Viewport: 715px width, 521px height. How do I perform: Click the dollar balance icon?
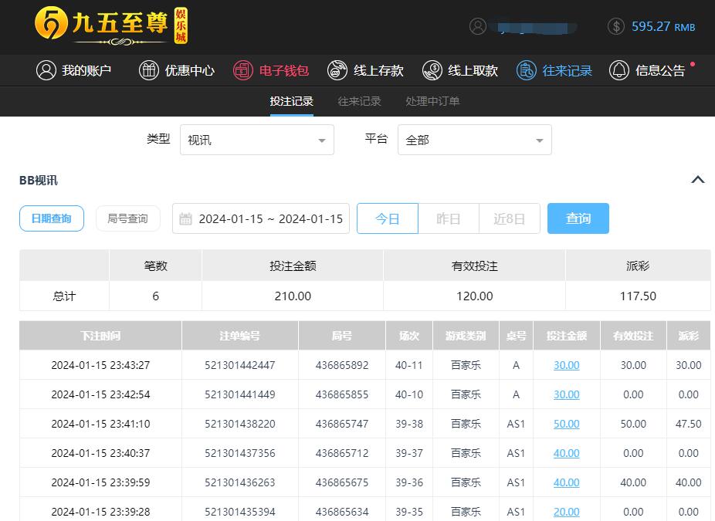(x=616, y=26)
